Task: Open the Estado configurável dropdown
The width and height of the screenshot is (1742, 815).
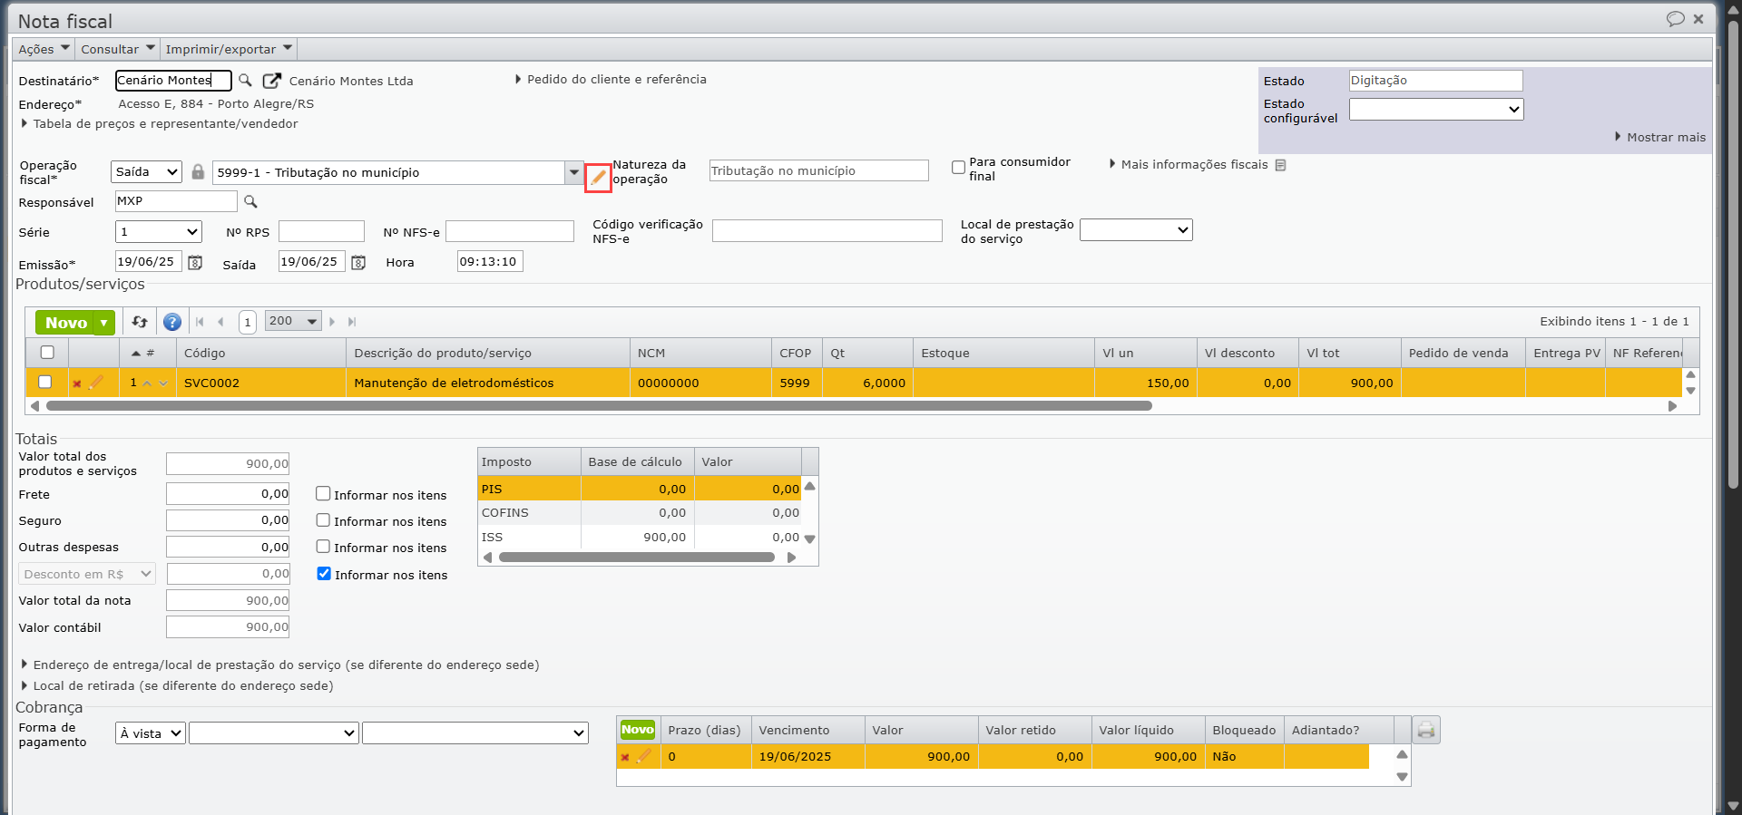Action: [x=1436, y=110]
